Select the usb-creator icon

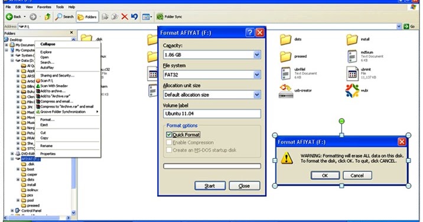[x=286, y=91]
